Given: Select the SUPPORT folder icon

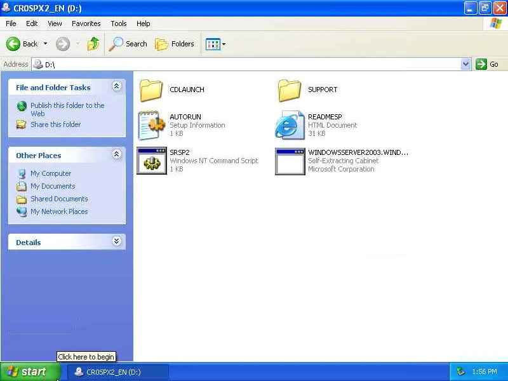Looking at the screenshot, I should click(x=290, y=90).
